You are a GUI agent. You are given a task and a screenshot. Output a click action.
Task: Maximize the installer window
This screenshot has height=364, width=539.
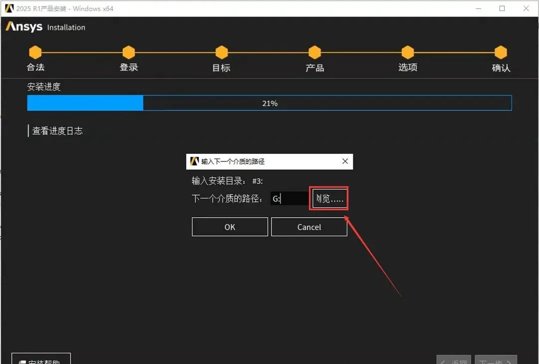502,8
